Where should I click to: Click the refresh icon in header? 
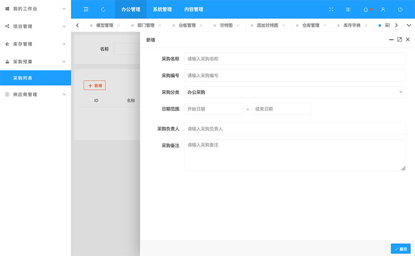click(x=103, y=9)
